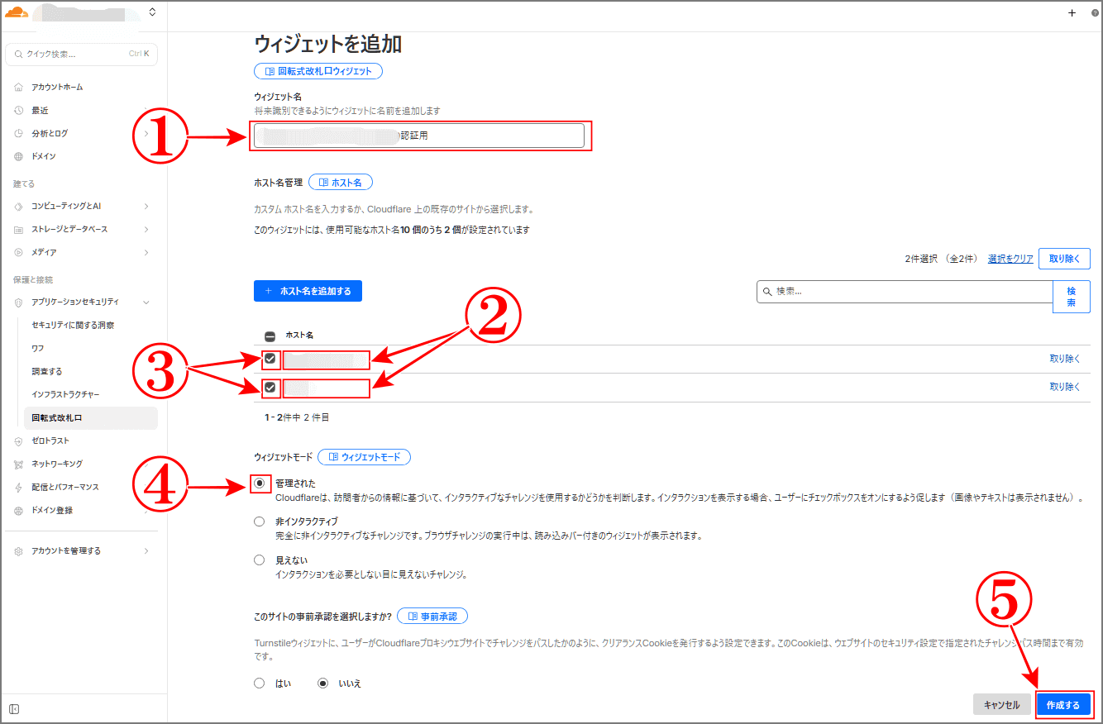The image size is (1103, 724).
Task: Click the globe icon beside ドメイン
Action: click(17, 156)
